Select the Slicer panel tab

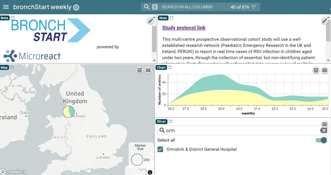(161, 121)
